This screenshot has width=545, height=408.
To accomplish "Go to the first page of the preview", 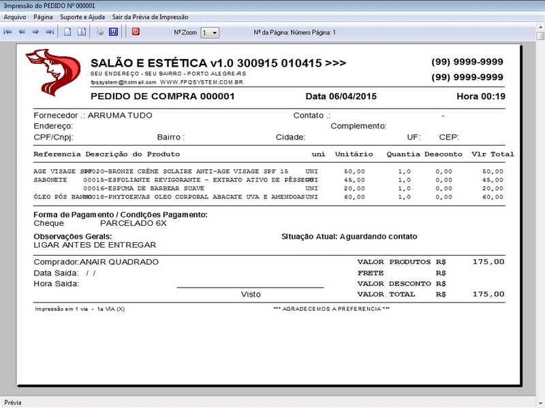I will [7, 32].
